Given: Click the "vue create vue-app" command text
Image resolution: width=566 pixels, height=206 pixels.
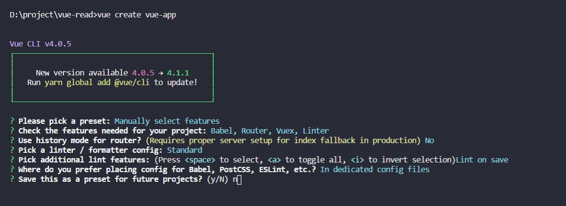Looking at the screenshot, I should pyautogui.click(x=137, y=15).
